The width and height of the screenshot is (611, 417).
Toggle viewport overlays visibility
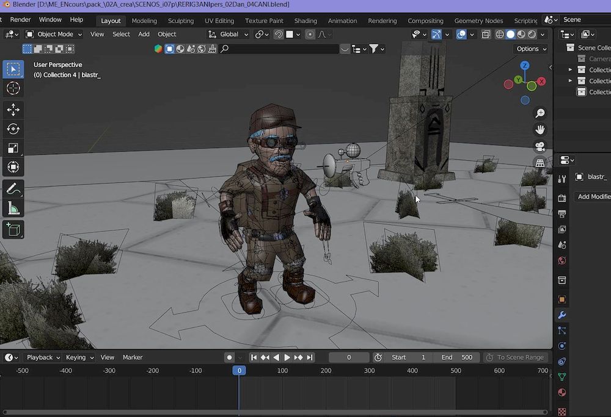pyautogui.click(x=461, y=35)
